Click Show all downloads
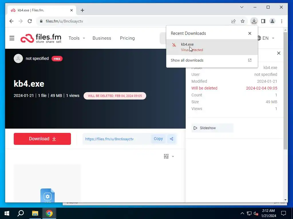Viewport: 293px width, 219px height. (x=187, y=60)
